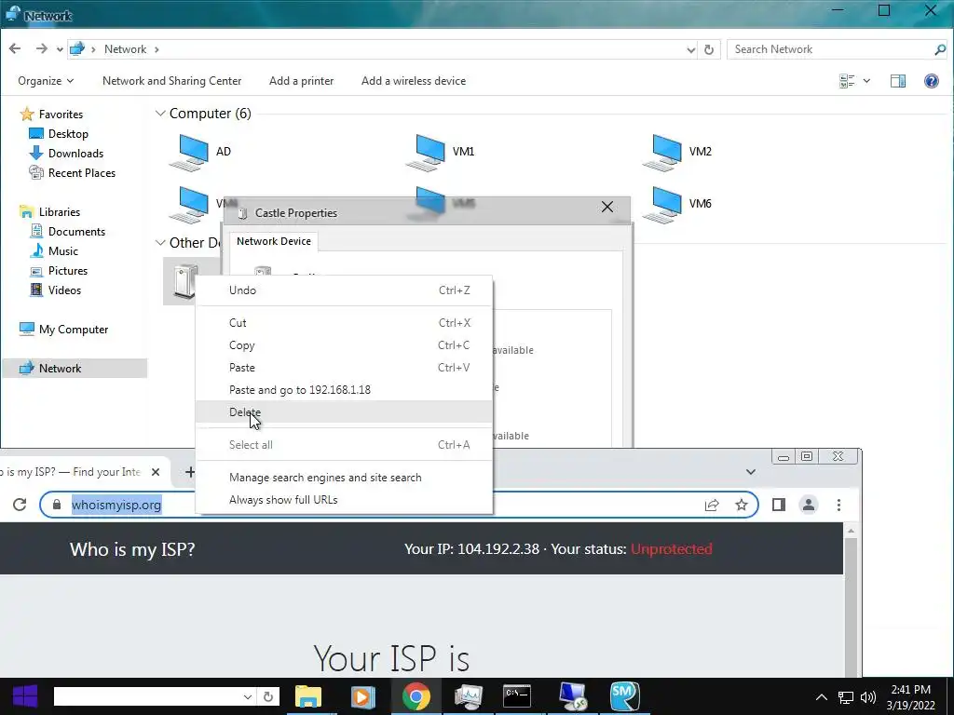This screenshot has height=715, width=954.
Task: Open taskbar address box dropdown
Action: [248, 696]
